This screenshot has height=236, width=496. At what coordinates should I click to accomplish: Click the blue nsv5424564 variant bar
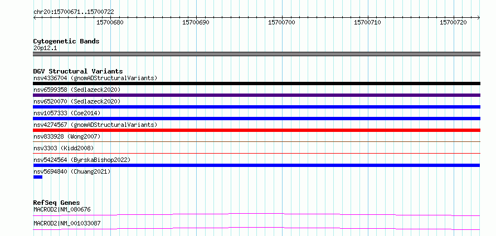pyautogui.click(x=256, y=165)
